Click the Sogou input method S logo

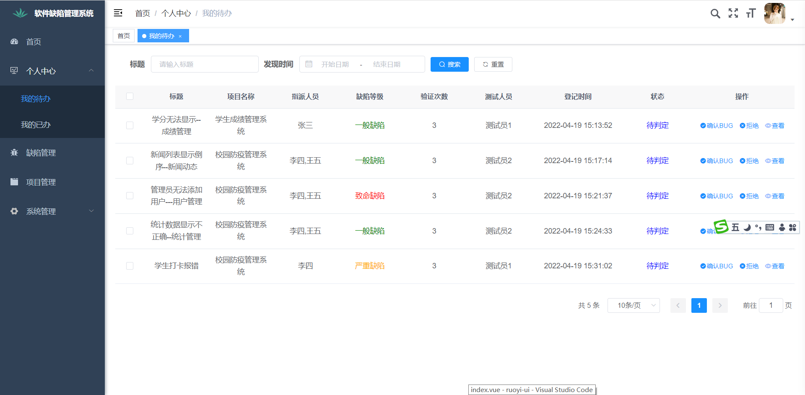721,227
